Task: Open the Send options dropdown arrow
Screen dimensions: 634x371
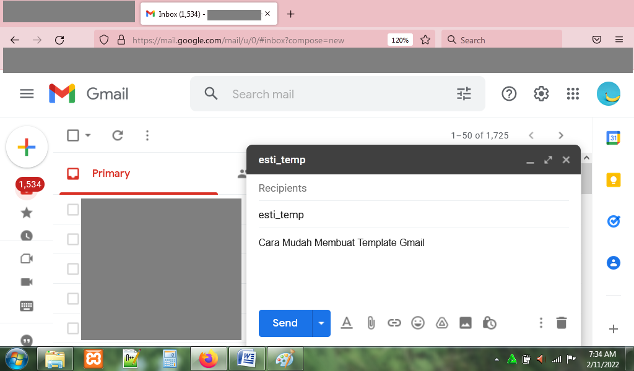Action: click(x=321, y=323)
